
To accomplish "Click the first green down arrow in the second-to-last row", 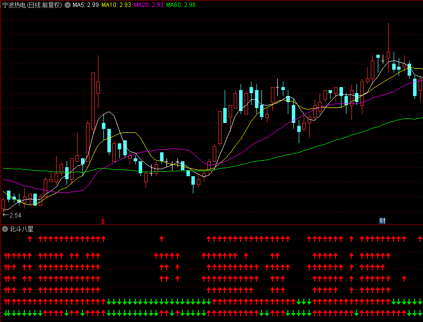I will pos(109,301).
